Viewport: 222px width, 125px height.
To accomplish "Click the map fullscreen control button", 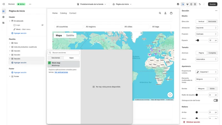I will 170,95.
